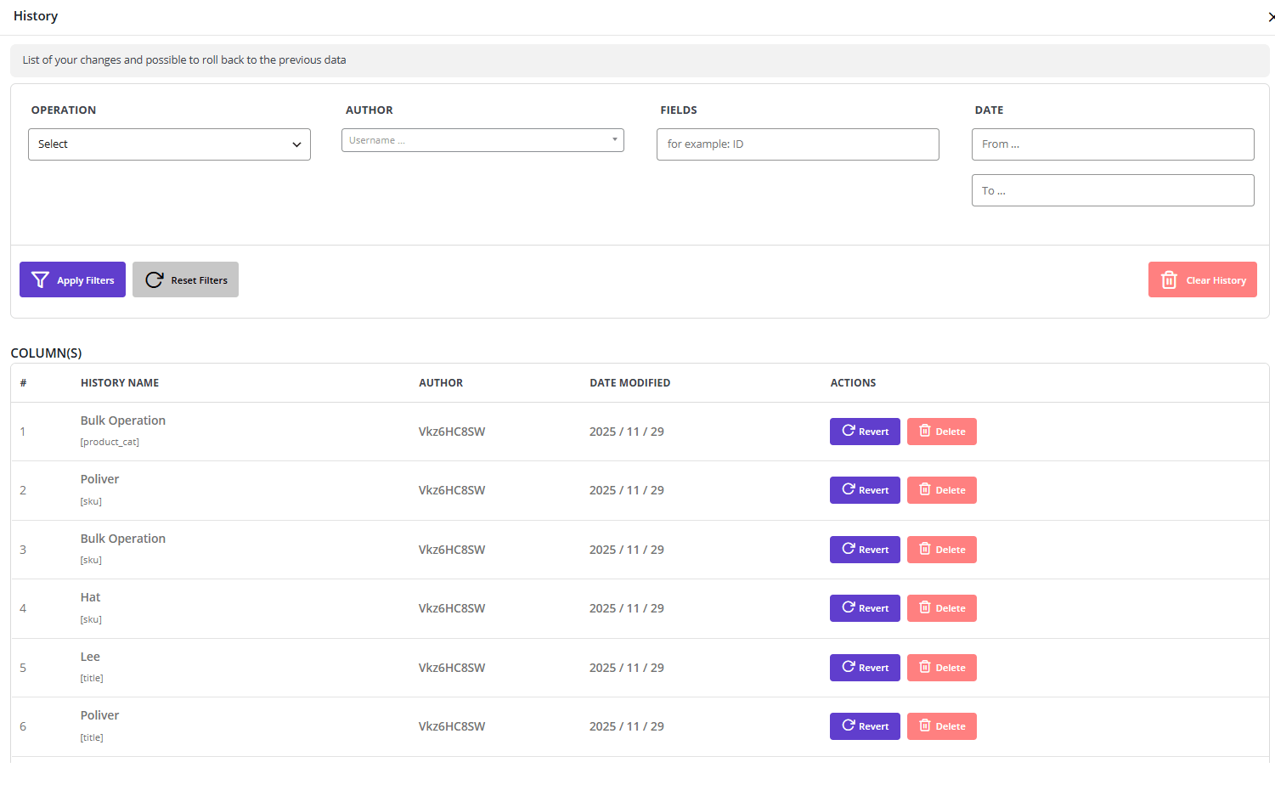Click the Author column header
Image resolution: width=1275 pixels, height=796 pixels.
tap(441, 383)
